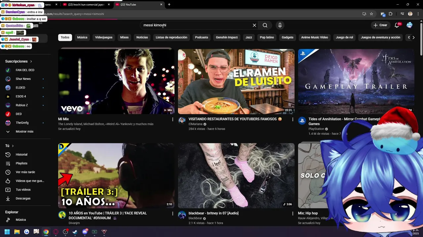
Task: Select Anime Music Video chip
Action: [x=315, y=38]
